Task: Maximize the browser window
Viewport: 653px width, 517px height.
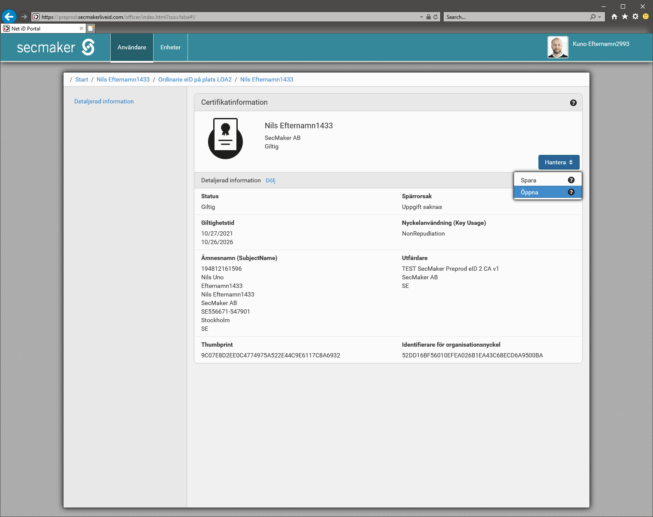Action: [x=623, y=6]
